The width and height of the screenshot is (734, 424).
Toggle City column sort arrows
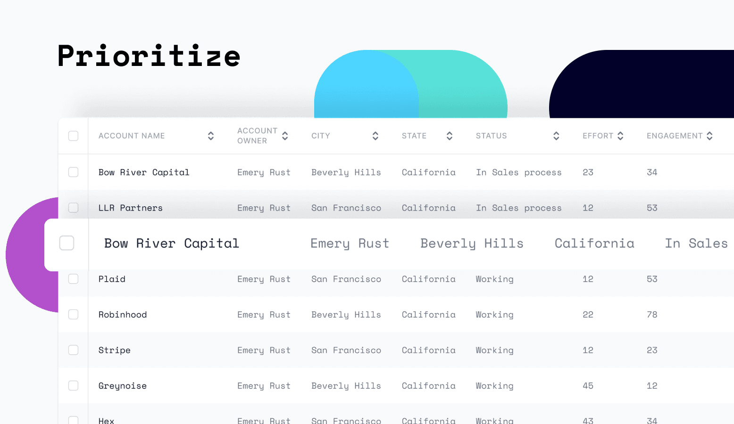tap(375, 136)
